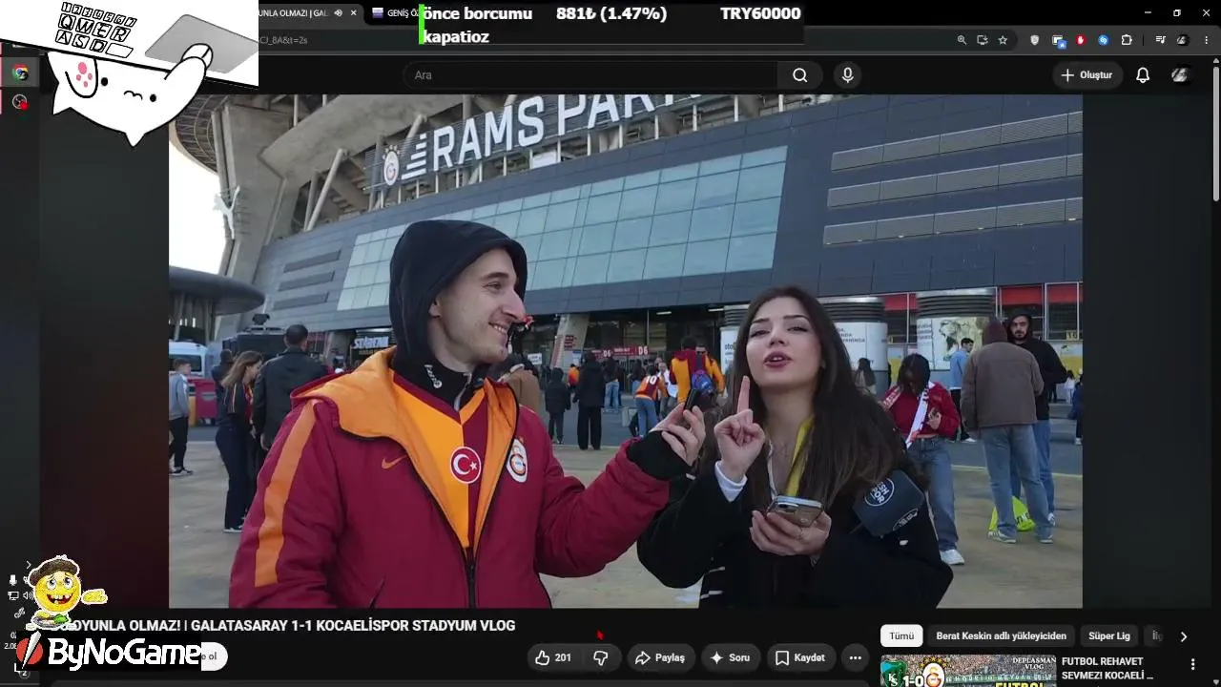Open more actions ellipsis under the video

[x=856, y=657]
